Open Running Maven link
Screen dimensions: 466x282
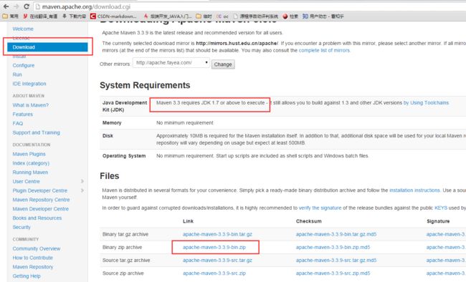[30, 172]
